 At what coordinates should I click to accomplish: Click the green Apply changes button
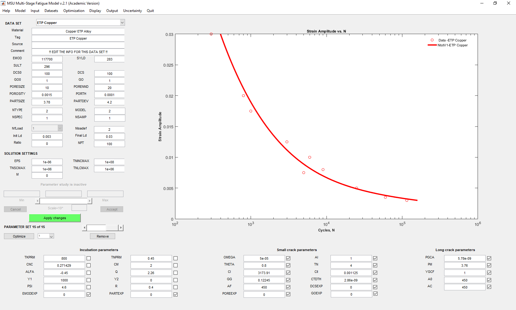[x=55, y=218]
